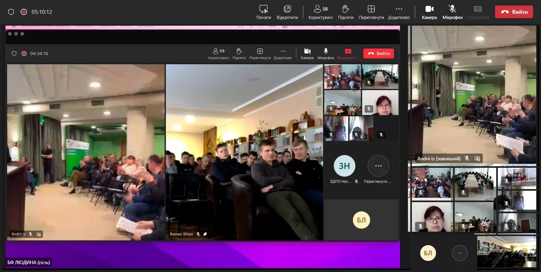Click the red recording indicator icon
Screen dimensions: 541x272
[x=24, y=12]
